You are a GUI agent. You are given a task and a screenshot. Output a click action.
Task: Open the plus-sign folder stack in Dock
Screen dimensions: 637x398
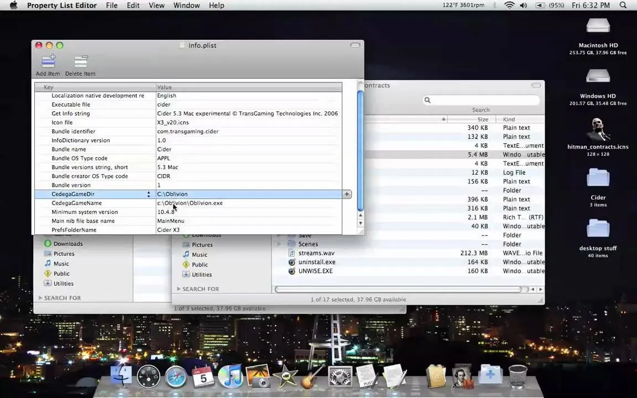pos(490,374)
